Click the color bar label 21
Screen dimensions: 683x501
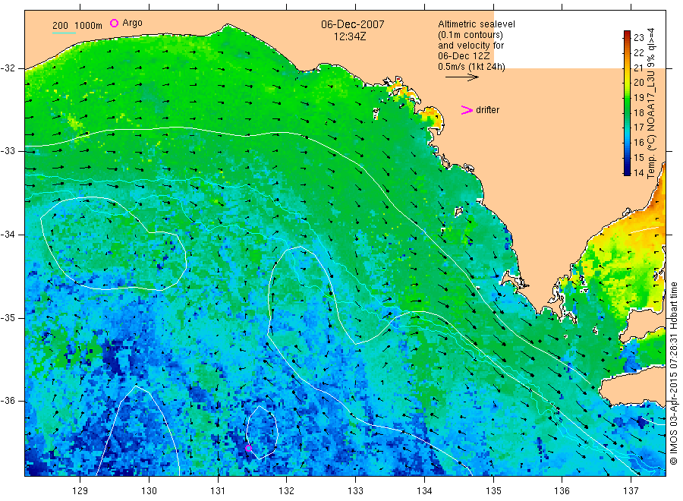click(x=638, y=68)
